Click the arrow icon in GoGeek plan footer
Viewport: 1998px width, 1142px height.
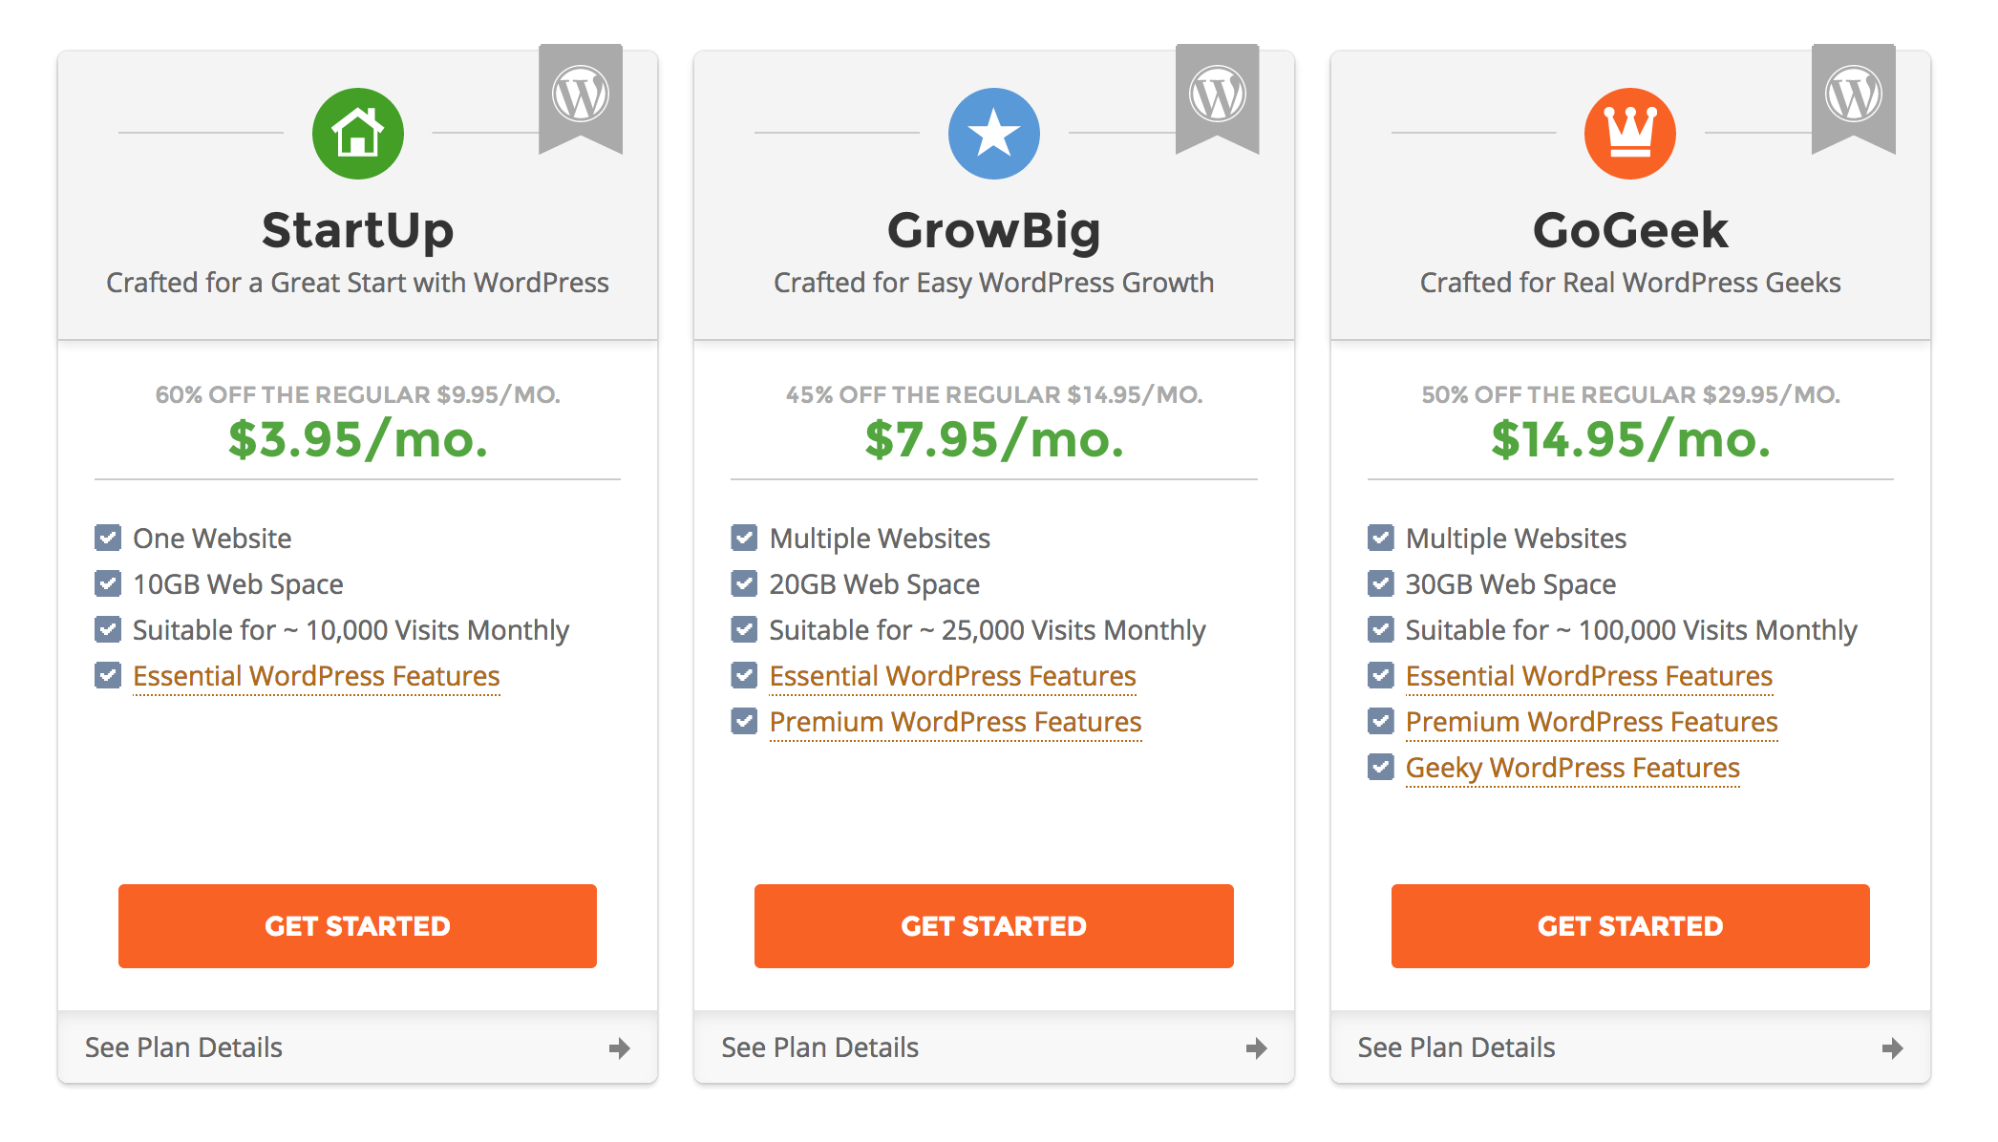tap(1892, 1048)
